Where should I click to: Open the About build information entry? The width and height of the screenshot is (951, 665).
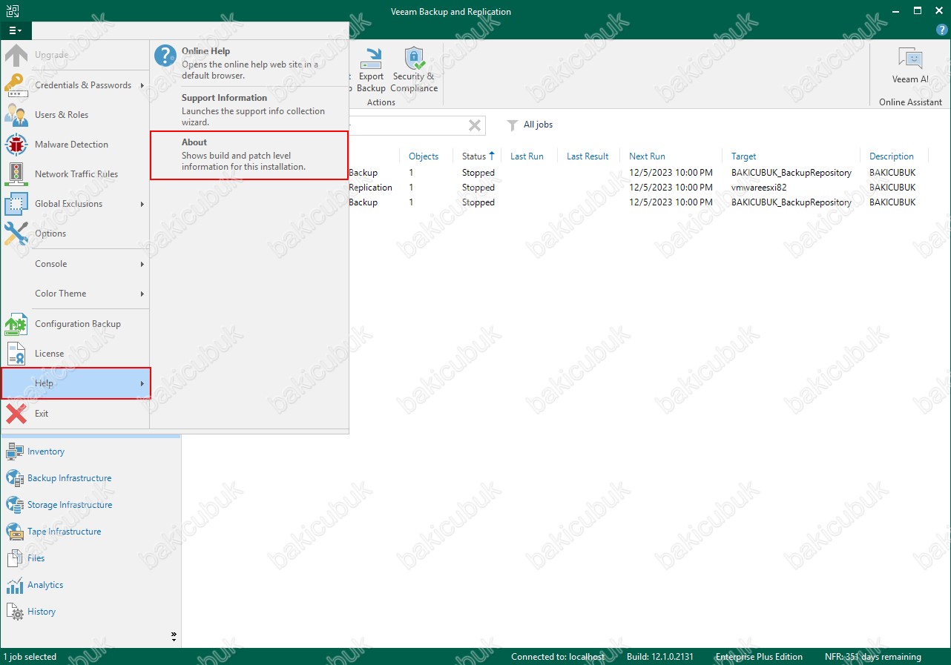point(249,156)
